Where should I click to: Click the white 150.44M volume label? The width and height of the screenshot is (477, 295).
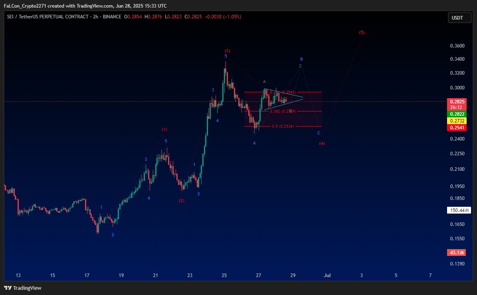[459, 210]
